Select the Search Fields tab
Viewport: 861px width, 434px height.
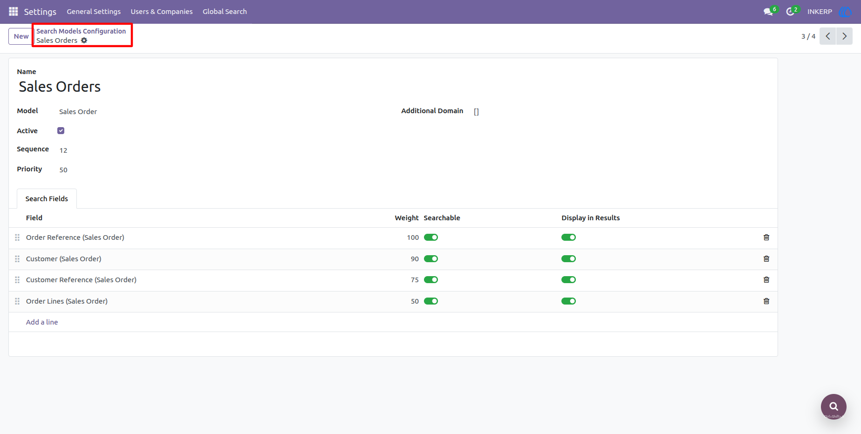[x=47, y=199]
